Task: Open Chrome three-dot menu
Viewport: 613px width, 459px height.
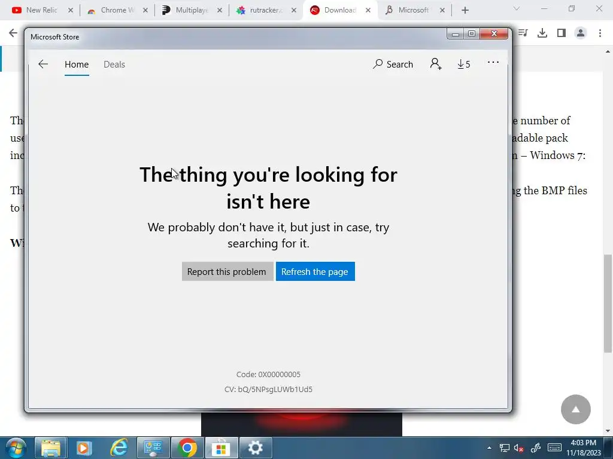Action: click(x=600, y=33)
